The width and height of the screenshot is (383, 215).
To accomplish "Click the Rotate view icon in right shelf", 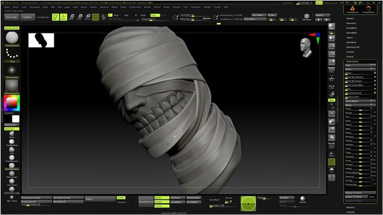I will tap(332, 138).
